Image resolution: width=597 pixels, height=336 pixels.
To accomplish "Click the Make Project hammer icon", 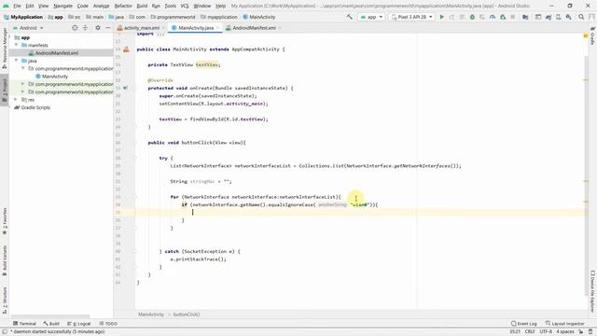I will click(x=350, y=17).
